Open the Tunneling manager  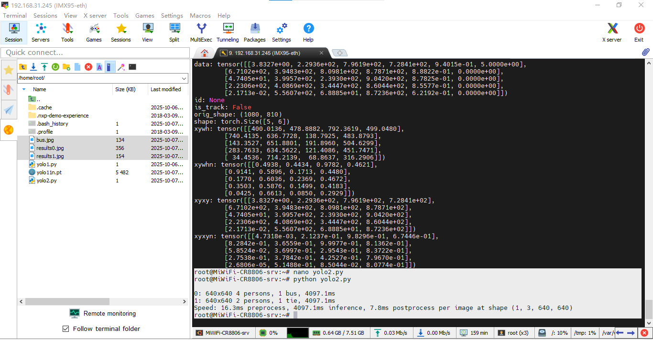coord(228,32)
